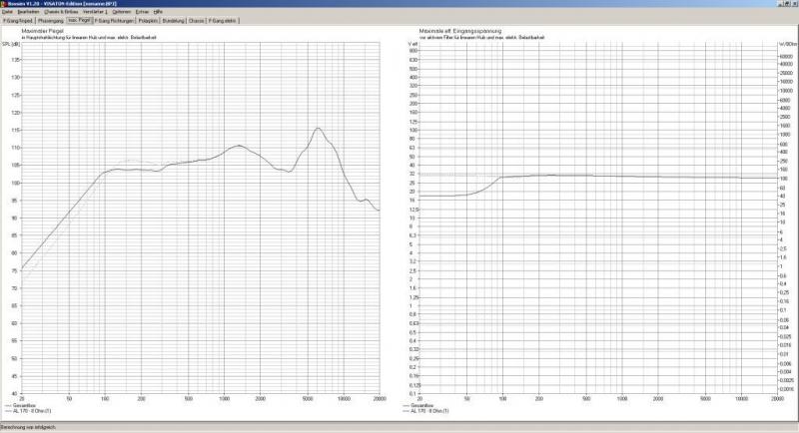Open the Verstärker menu
Image resolution: width=799 pixels, height=433 pixels.
[x=94, y=11]
